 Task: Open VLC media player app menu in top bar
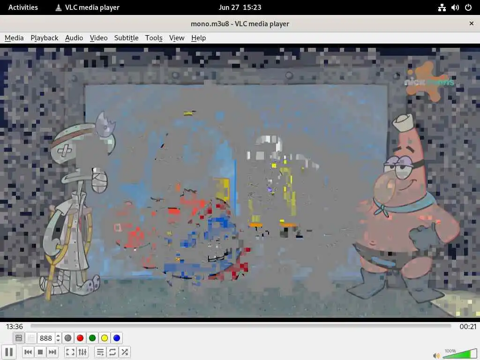click(x=87, y=7)
